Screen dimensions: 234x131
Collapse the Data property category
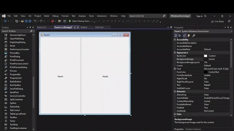pos(175,114)
